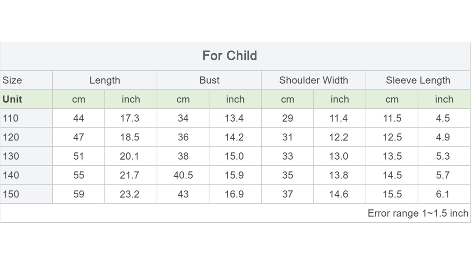Select the Size column header

pos(12,80)
